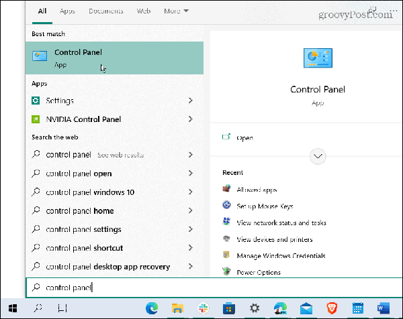
Task: Open Microsoft Store from the taskbar
Action: 229,308
